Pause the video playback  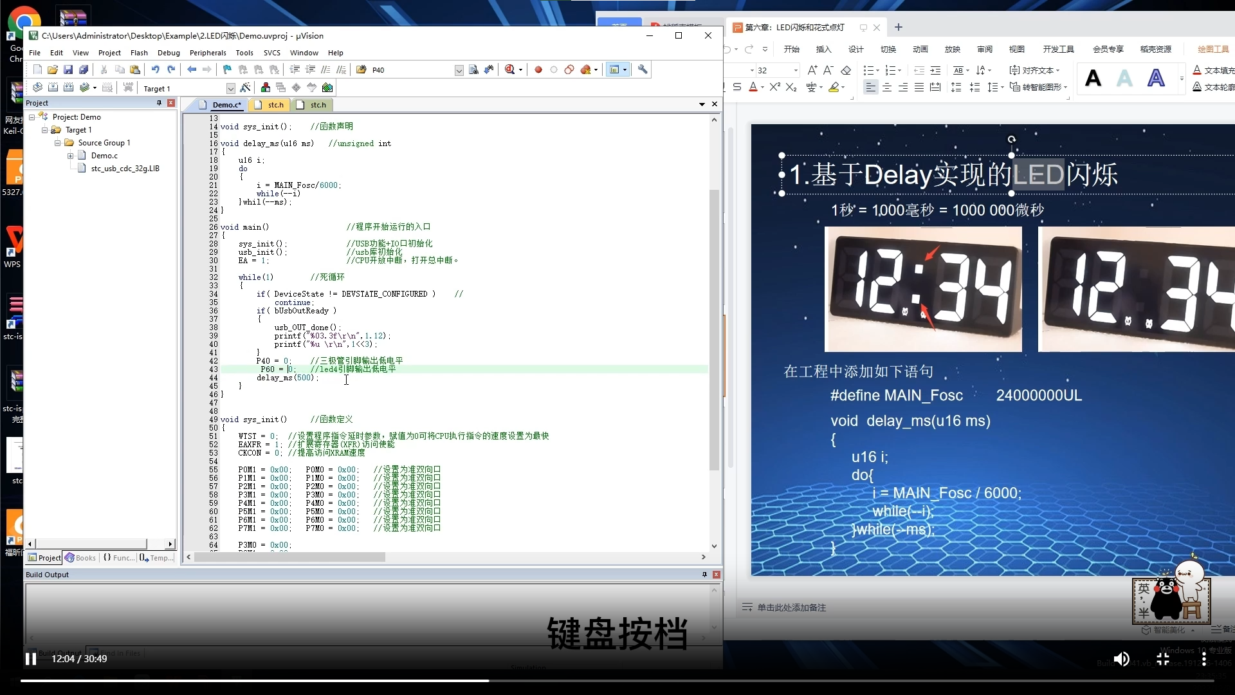click(30, 659)
